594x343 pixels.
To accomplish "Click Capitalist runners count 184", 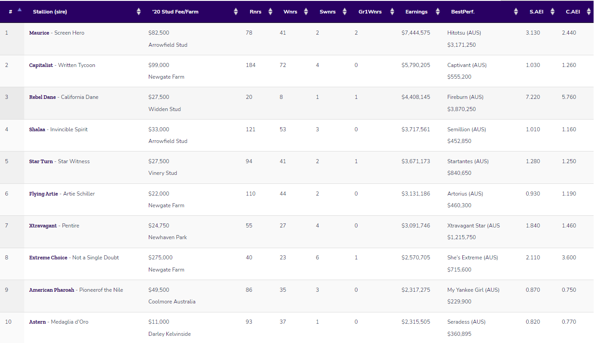I will [x=250, y=65].
